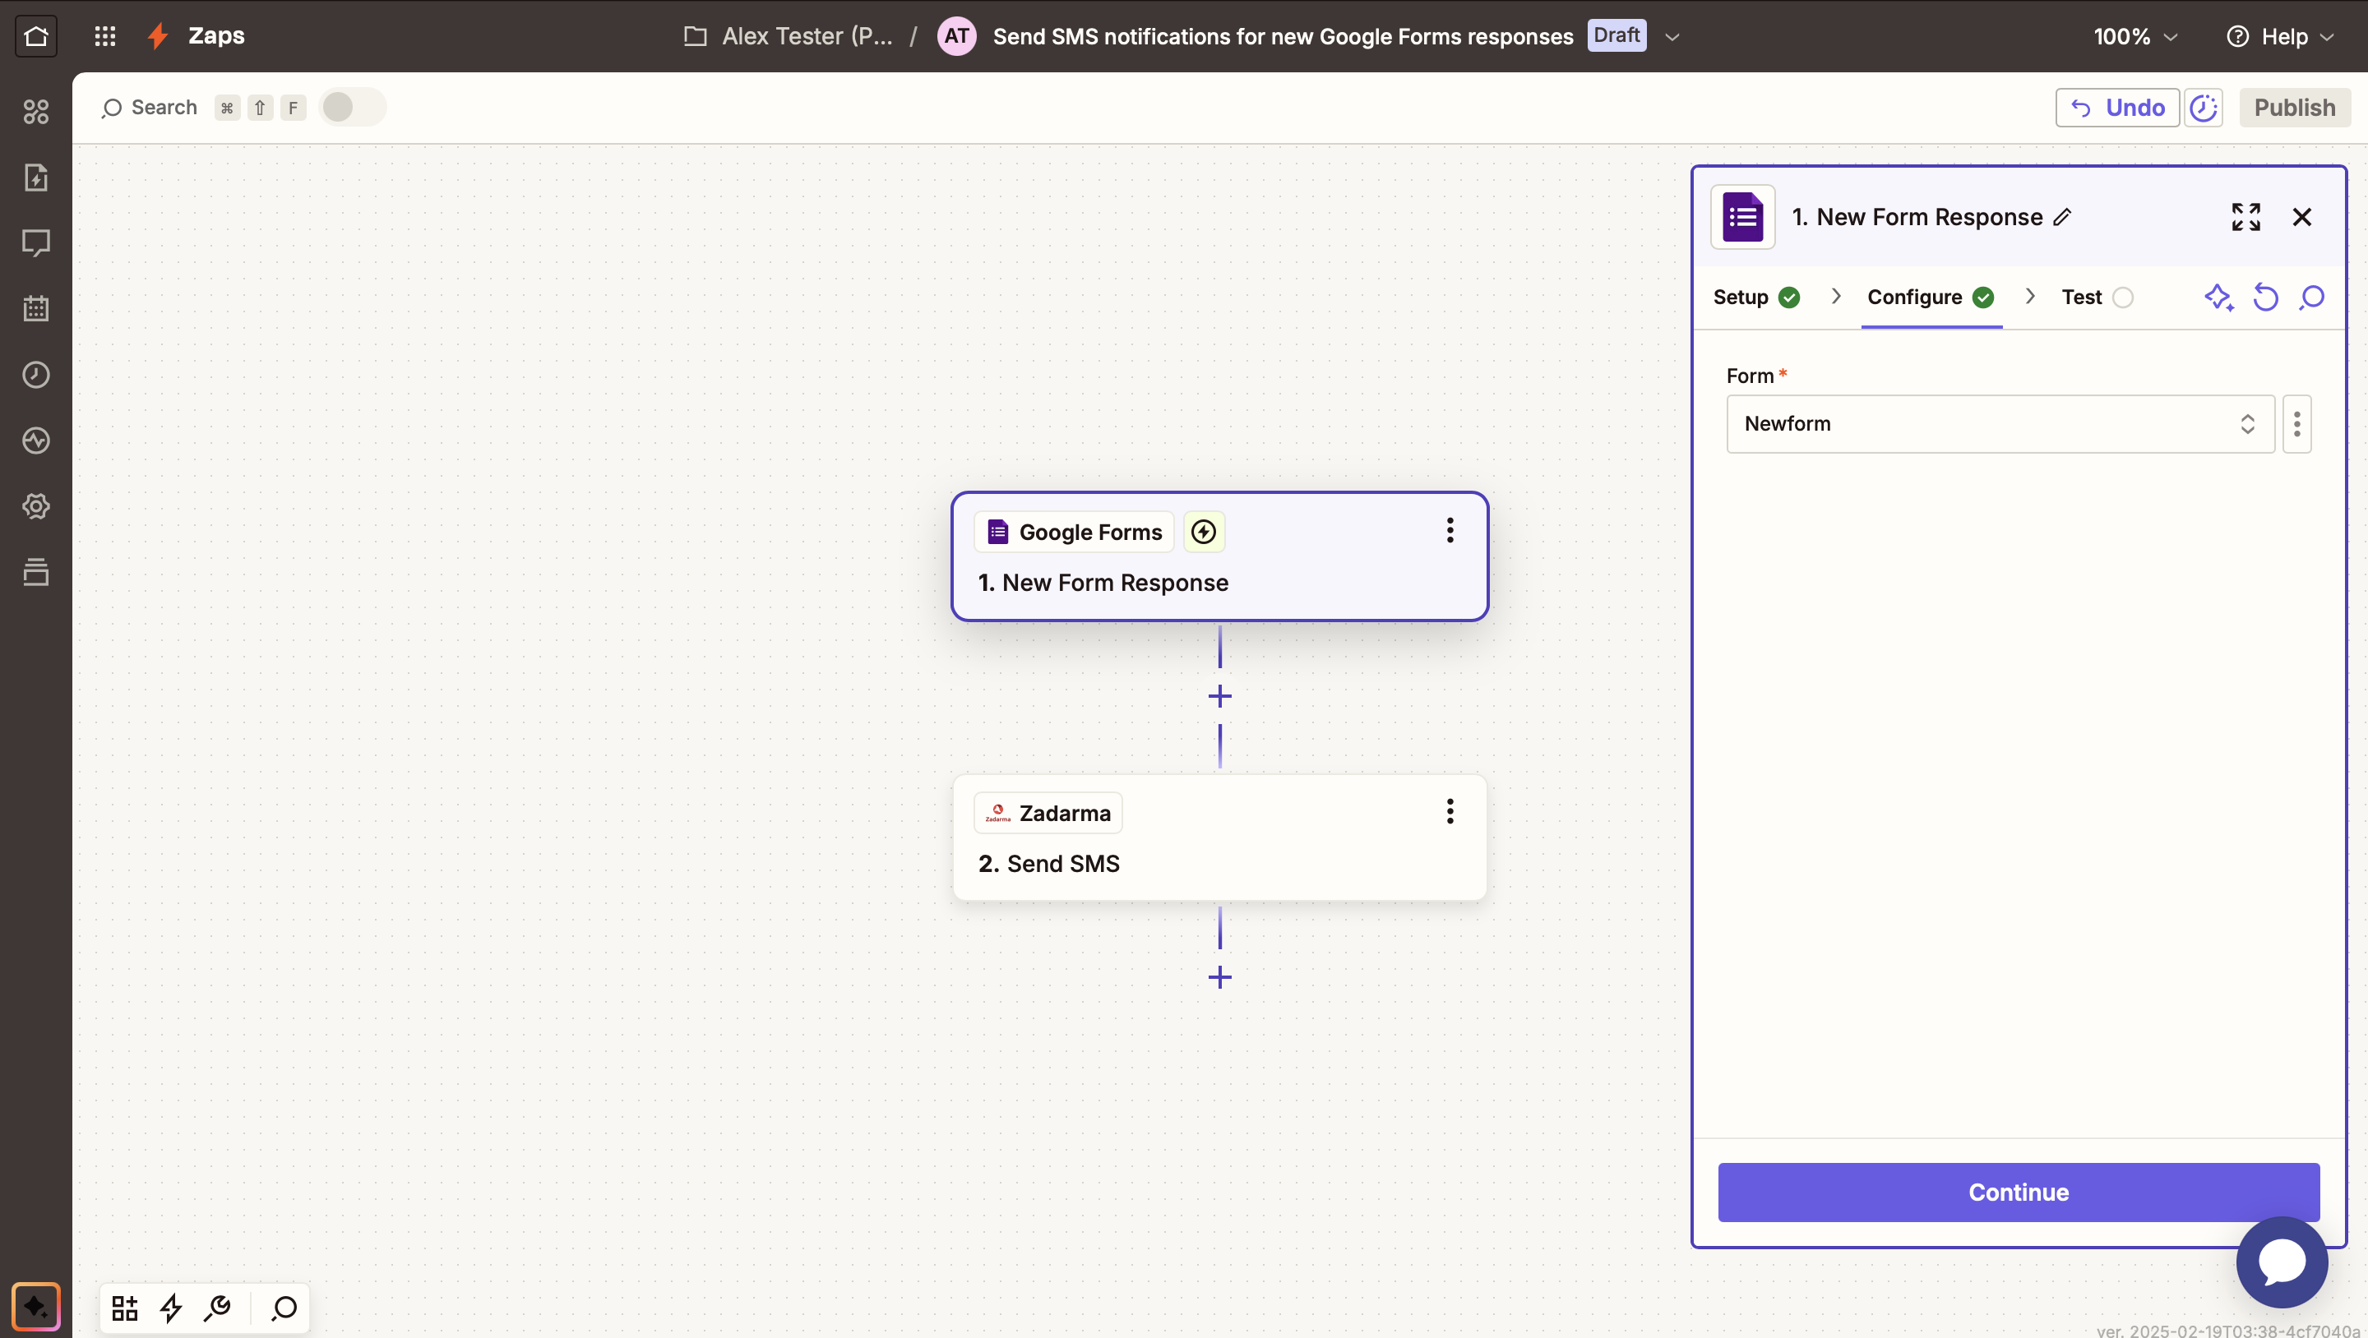Open the Google Forms step three-dot menu
This screenshot has height=1338, width=2368.
pos(1450,530)
